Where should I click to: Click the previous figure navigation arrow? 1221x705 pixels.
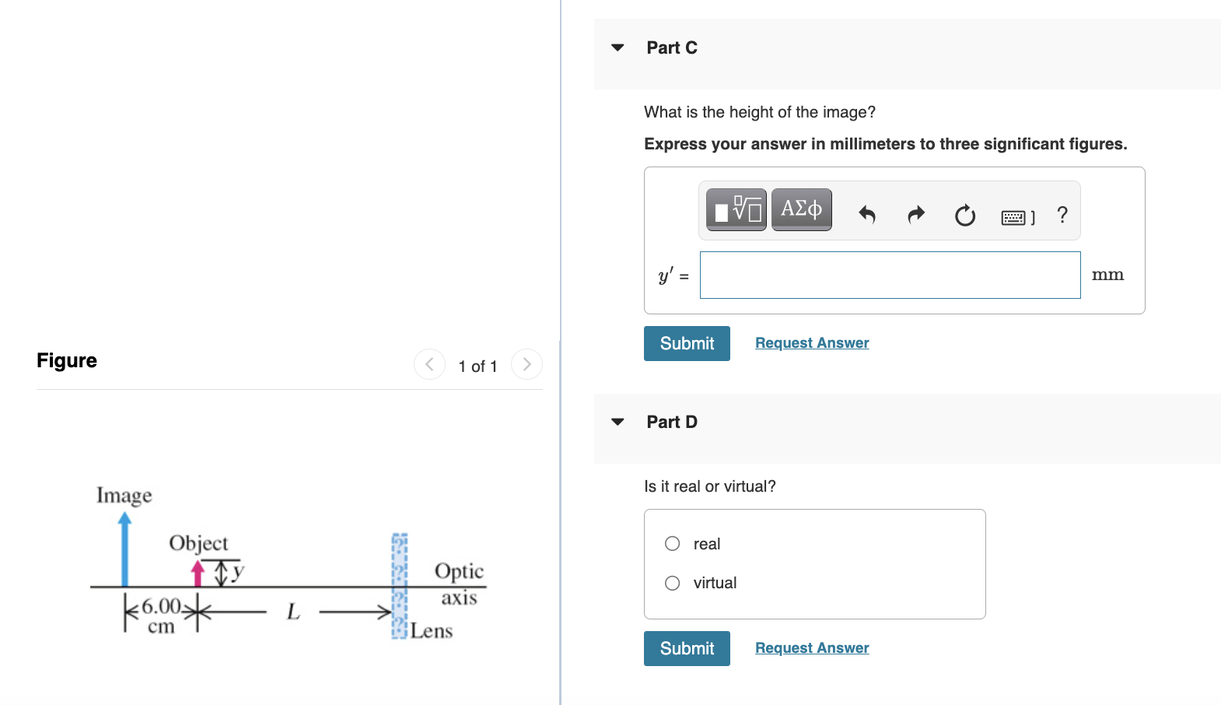(430, 364)
